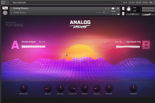Switch to instrument page 01-16
The image size is (155, 103).
pos(125,3)
